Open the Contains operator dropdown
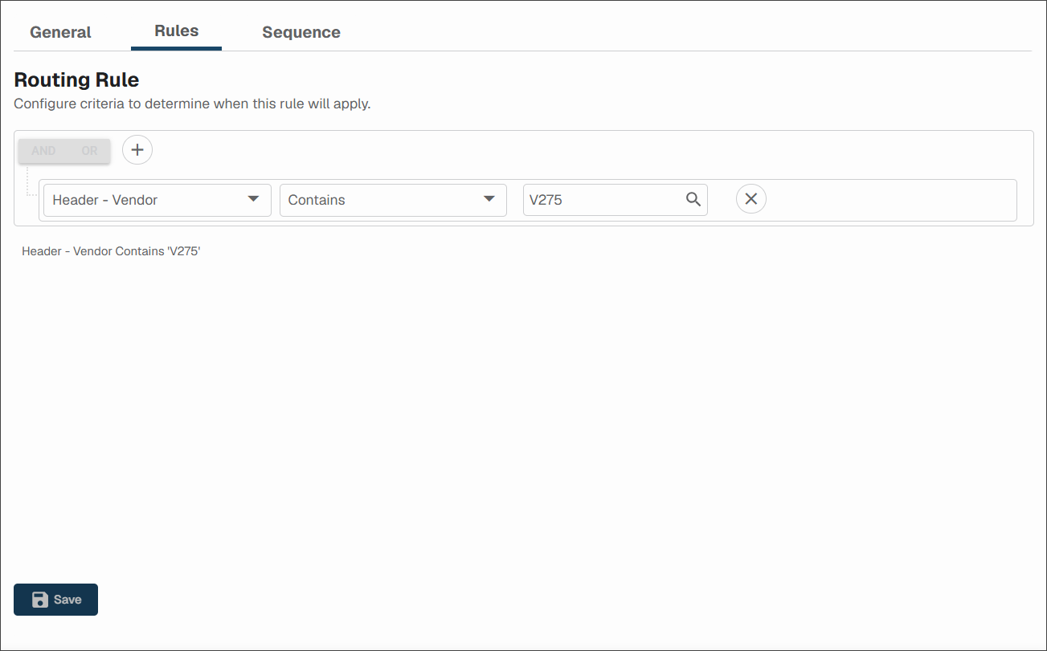Screen dimensions: 1047x651 [393, 200]
